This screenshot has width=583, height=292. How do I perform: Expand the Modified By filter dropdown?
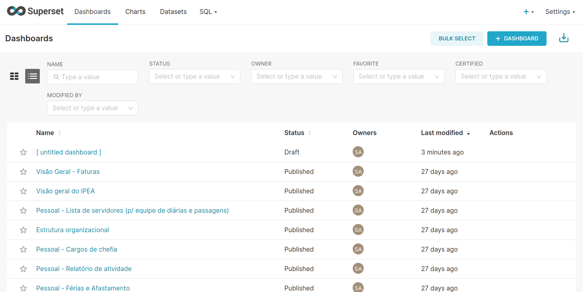coord(92,108)
